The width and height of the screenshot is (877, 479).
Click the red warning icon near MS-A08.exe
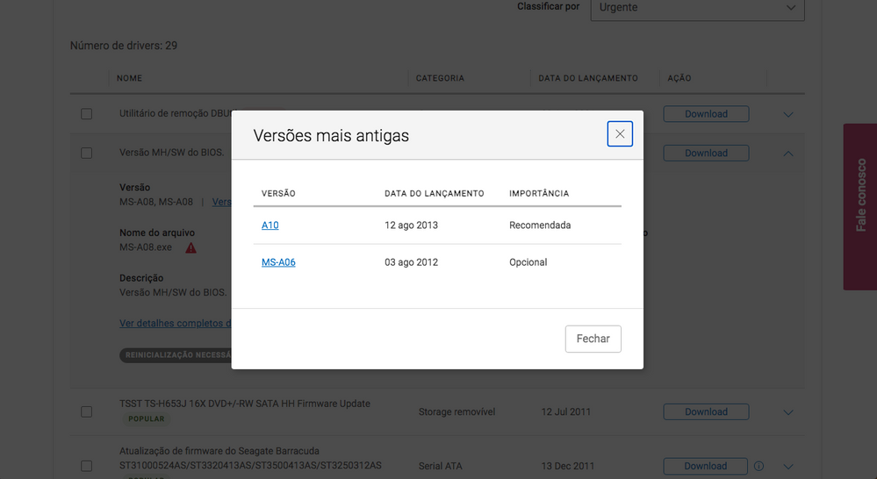click(x=190, y=248)
